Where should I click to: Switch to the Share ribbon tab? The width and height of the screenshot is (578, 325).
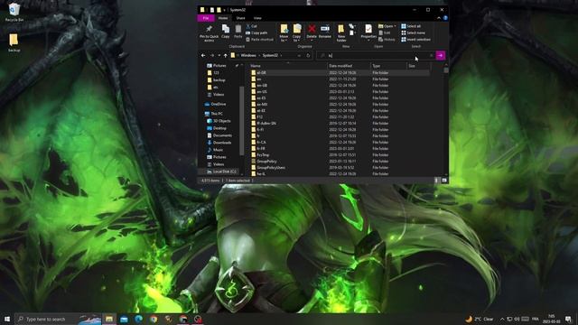click(x=240, y=18)
